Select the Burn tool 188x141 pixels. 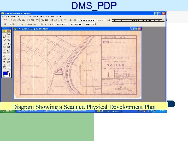click(9, 62)
